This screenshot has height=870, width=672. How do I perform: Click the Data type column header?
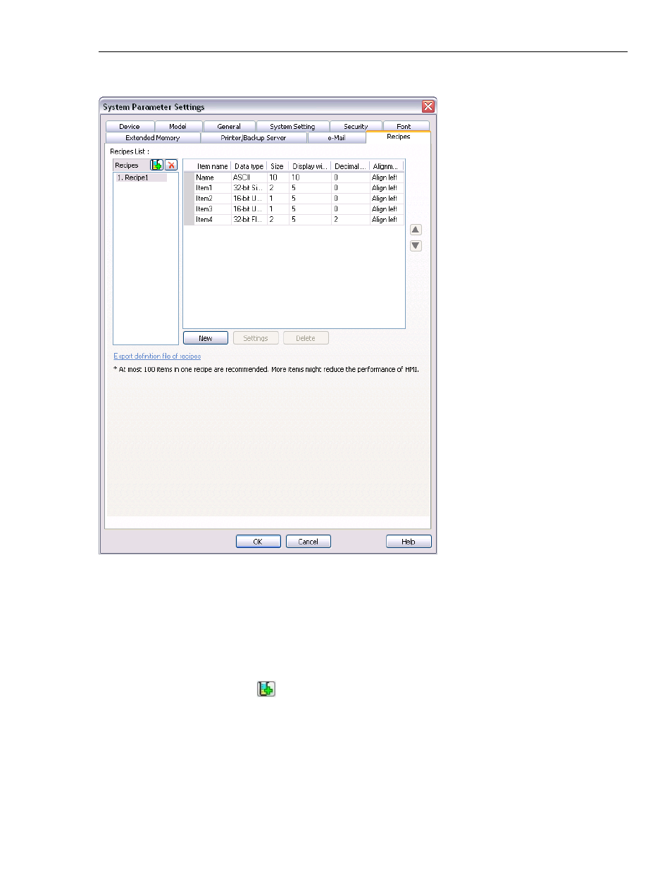pos(249,166)
